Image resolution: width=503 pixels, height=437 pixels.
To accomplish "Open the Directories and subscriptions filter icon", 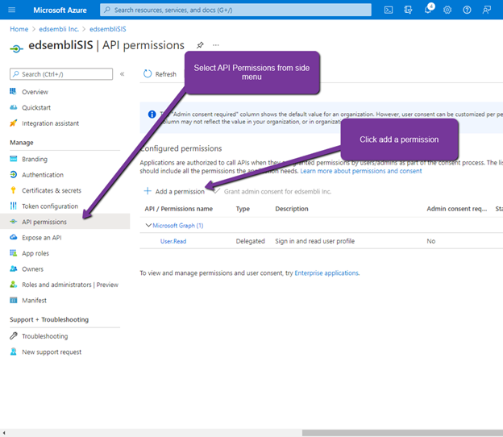I will point(408,10).
